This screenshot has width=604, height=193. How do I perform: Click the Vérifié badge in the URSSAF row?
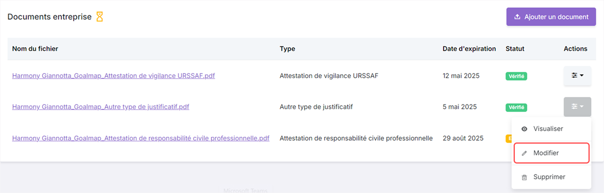point(516,76)
